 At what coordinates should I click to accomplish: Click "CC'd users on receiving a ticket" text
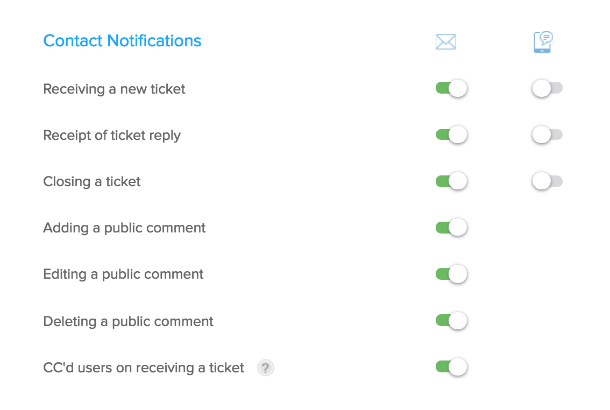[144, 368]
